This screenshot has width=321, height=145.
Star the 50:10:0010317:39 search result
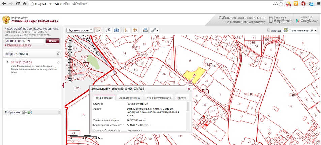tap(58, 62)
